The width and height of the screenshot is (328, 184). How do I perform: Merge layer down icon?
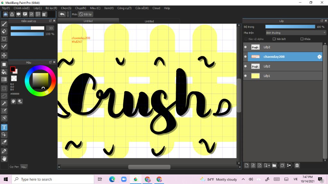289,165
